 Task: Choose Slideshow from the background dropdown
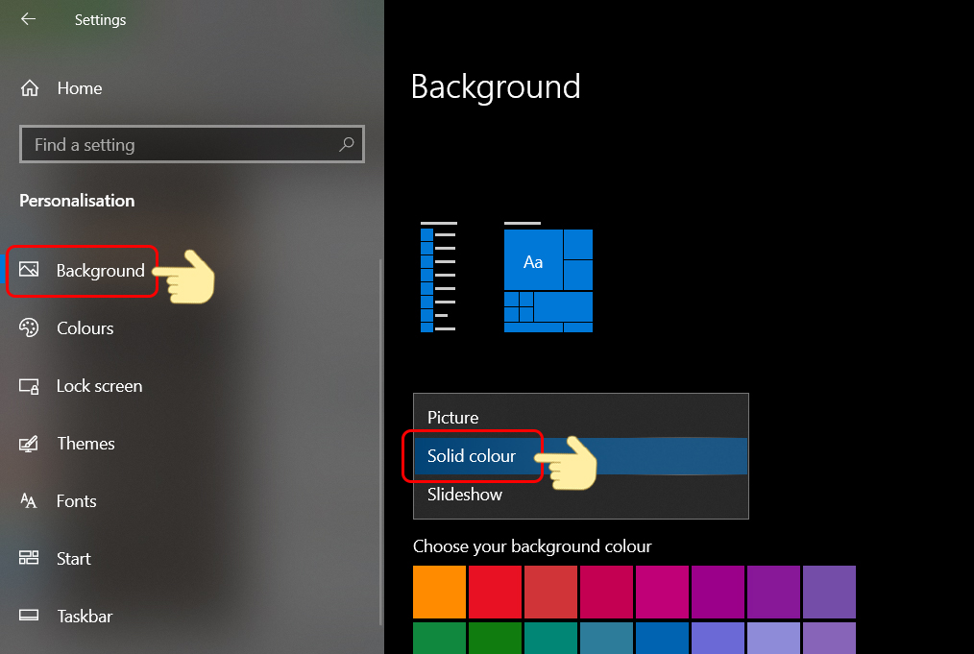point(581,495)
